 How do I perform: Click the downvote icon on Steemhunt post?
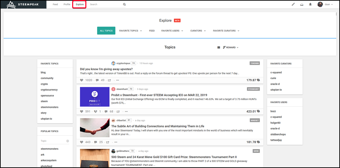tap(95, 112)
